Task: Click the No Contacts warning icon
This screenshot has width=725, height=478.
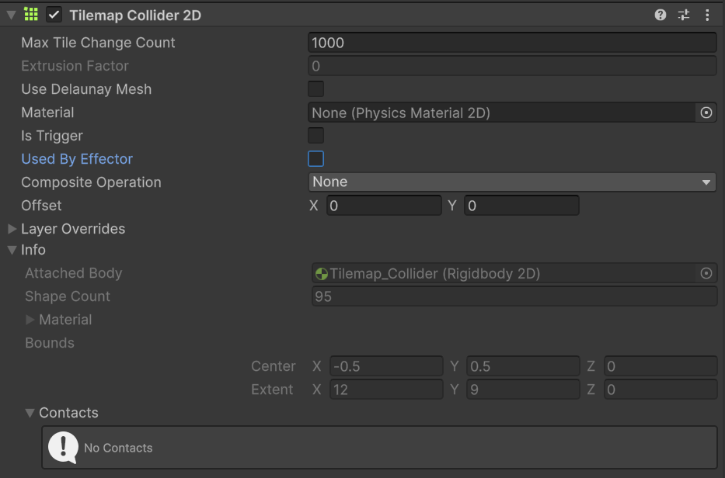Action: [63, 447]
